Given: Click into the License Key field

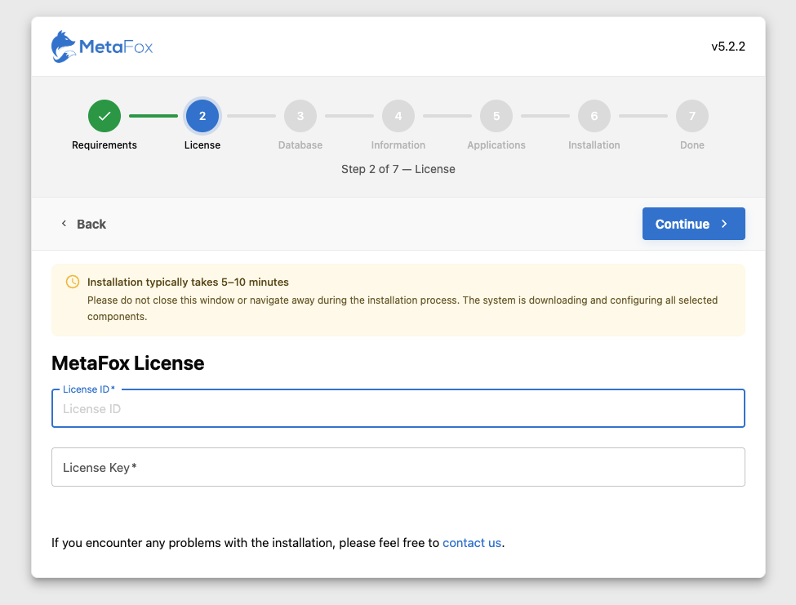Looking at the screenshot, I should [398, 468].
